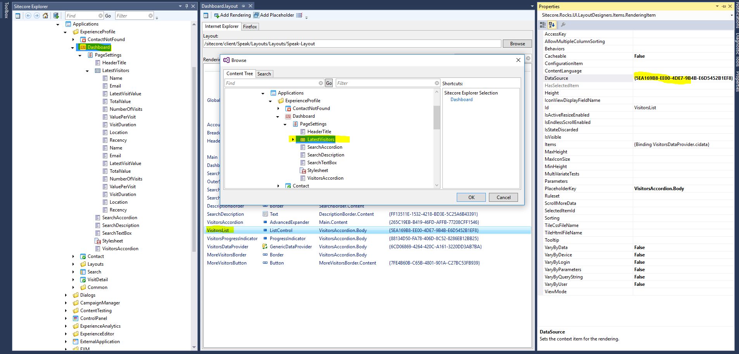
Task: Clear the Find box in Sitecore Explorer
Action: pos(100,16)
